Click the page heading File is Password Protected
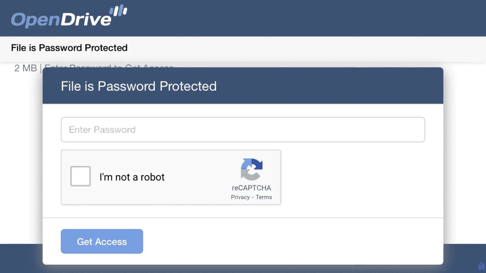486x273 pixels. 69,48
